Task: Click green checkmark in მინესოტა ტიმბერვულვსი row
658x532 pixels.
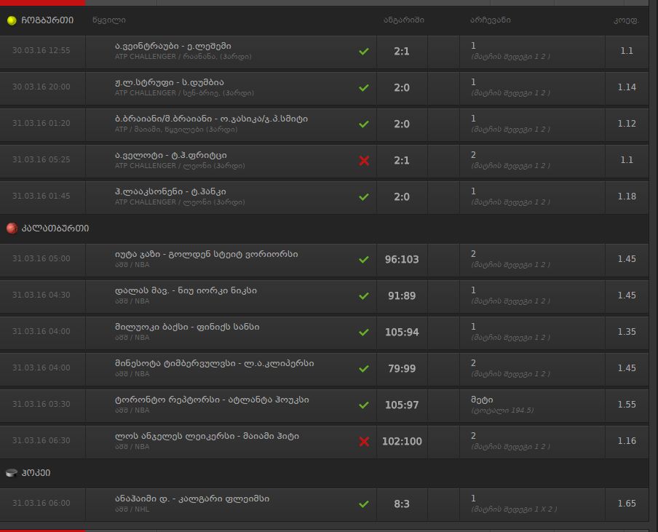Action: [364, 368]
